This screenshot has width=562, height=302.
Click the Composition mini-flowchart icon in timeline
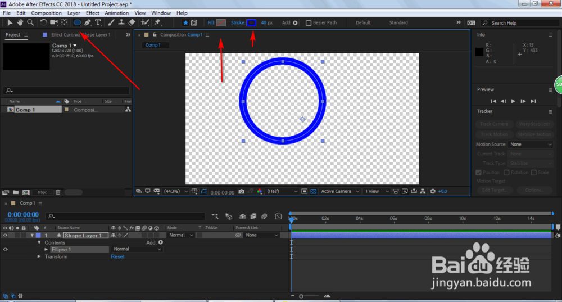coord(215,217)
